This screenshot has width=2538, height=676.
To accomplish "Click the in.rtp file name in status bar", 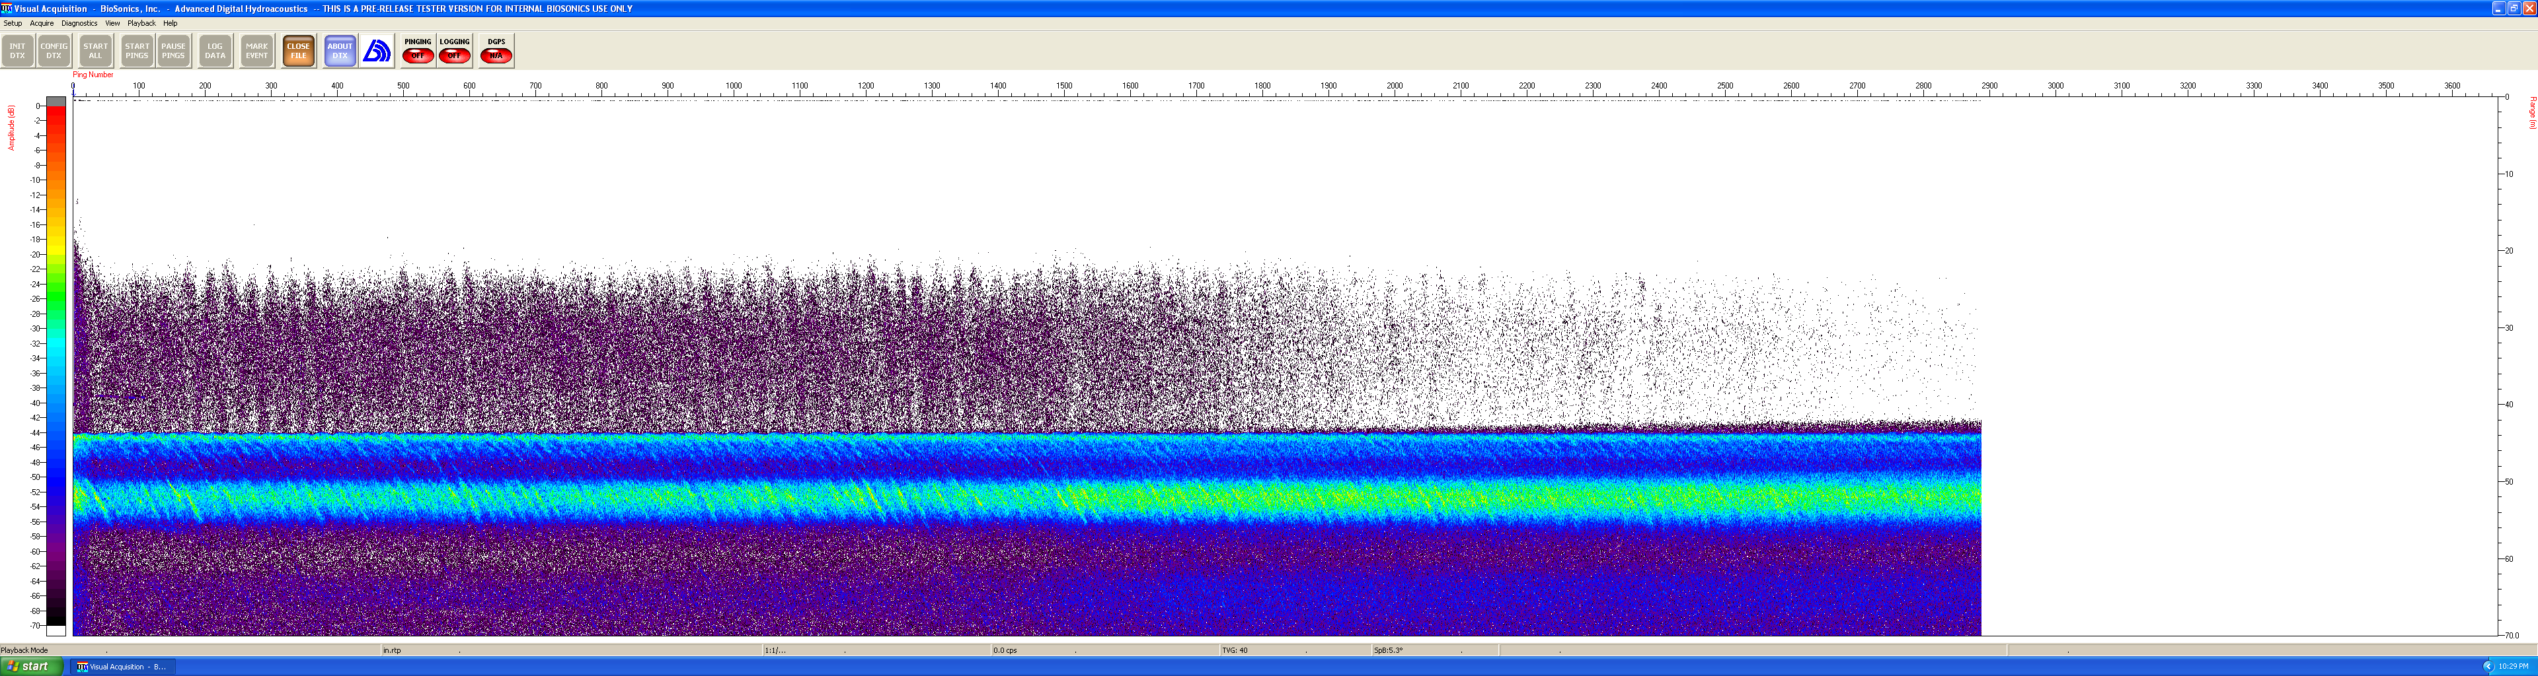I will pos(392,650).
